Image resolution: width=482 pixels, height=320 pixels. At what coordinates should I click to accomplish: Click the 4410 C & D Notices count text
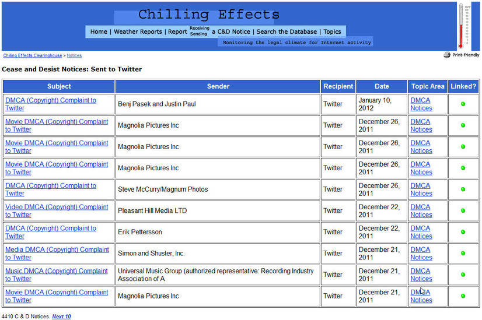coord(26,317)
